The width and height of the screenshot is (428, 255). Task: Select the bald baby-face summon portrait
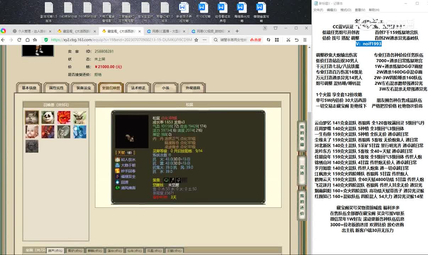(32, 132)
